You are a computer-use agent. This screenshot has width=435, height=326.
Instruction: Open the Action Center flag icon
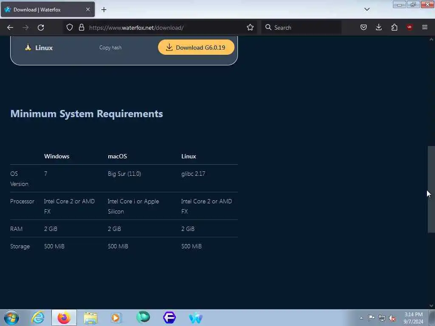(x=371, y=318)
